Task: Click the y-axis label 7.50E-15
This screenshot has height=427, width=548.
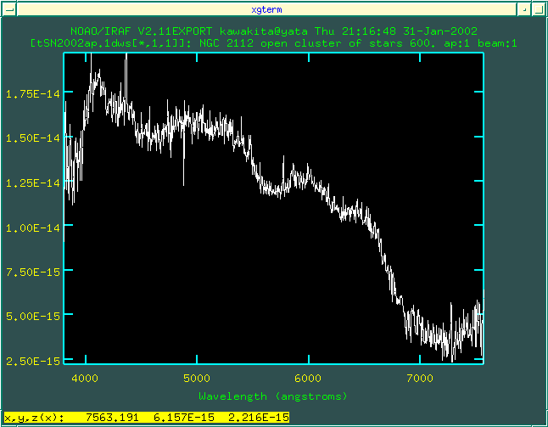Action: tap(33, 272)
